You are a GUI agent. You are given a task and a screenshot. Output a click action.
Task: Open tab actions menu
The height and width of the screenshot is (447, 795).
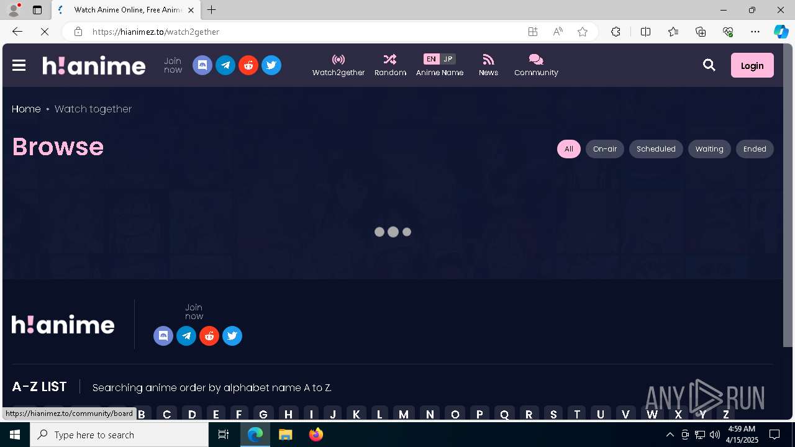tap(37, 10)
